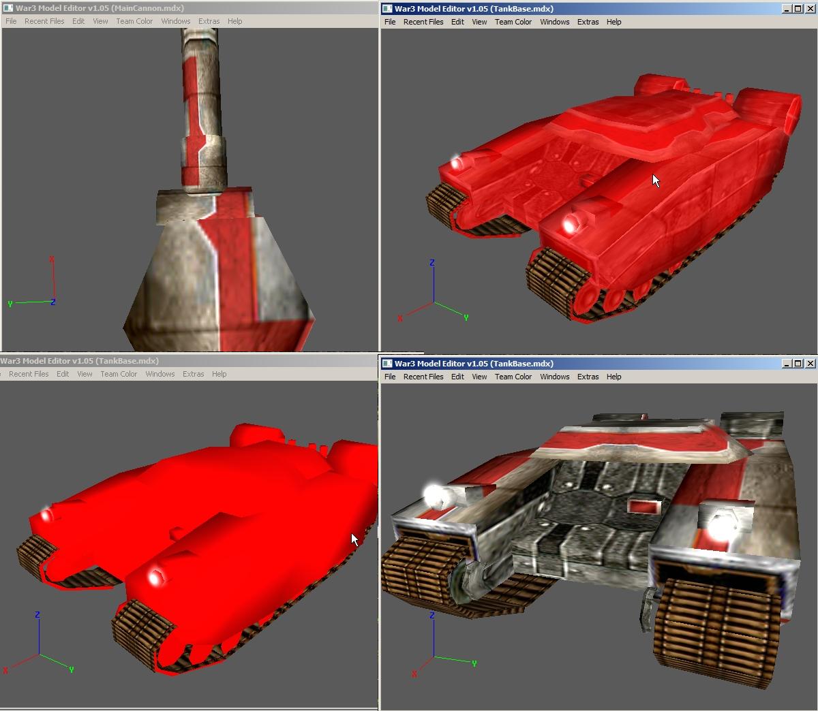Open File menu in textured red tank window
818x711 pixels.
390,22
